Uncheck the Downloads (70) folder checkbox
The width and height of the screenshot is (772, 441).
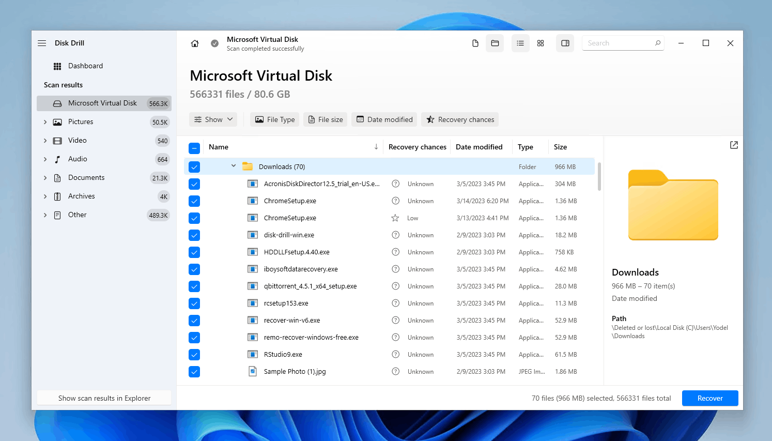[x=194, y=167]
